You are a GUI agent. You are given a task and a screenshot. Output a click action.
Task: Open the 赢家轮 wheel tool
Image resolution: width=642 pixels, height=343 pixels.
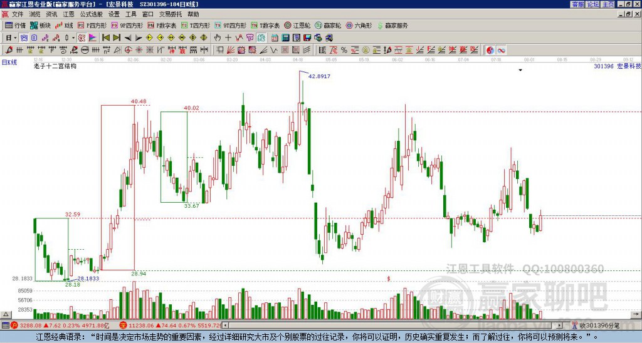(329, 25)
